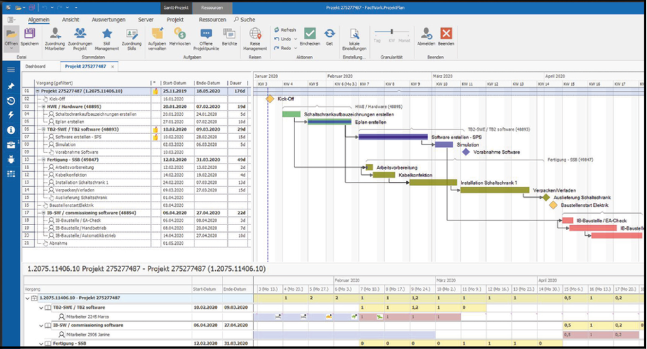The image size is (647, 349).
Task: Open lokale Einstellungen icon
Action: pos(354,34)
